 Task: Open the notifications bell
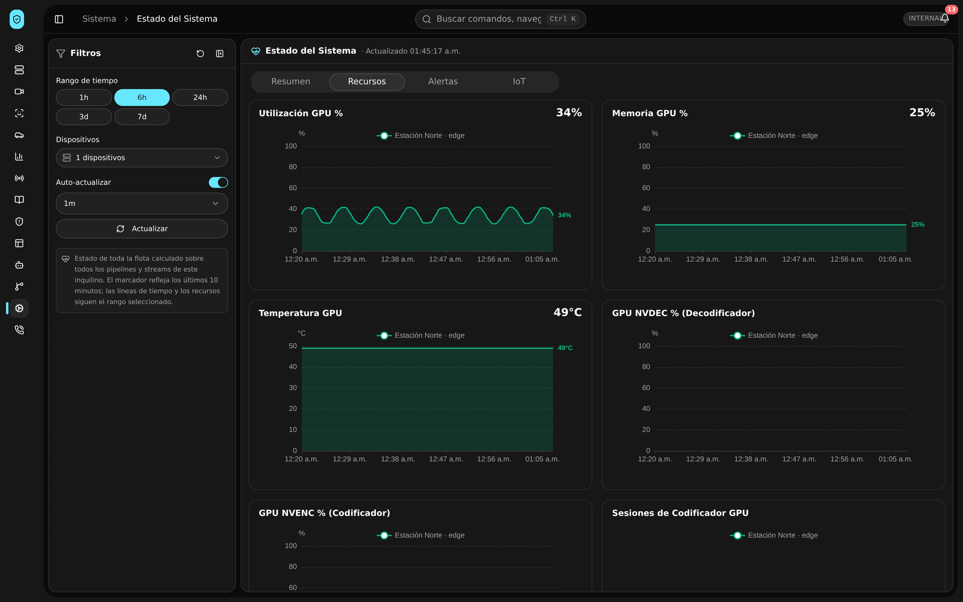tap(945, 18)
